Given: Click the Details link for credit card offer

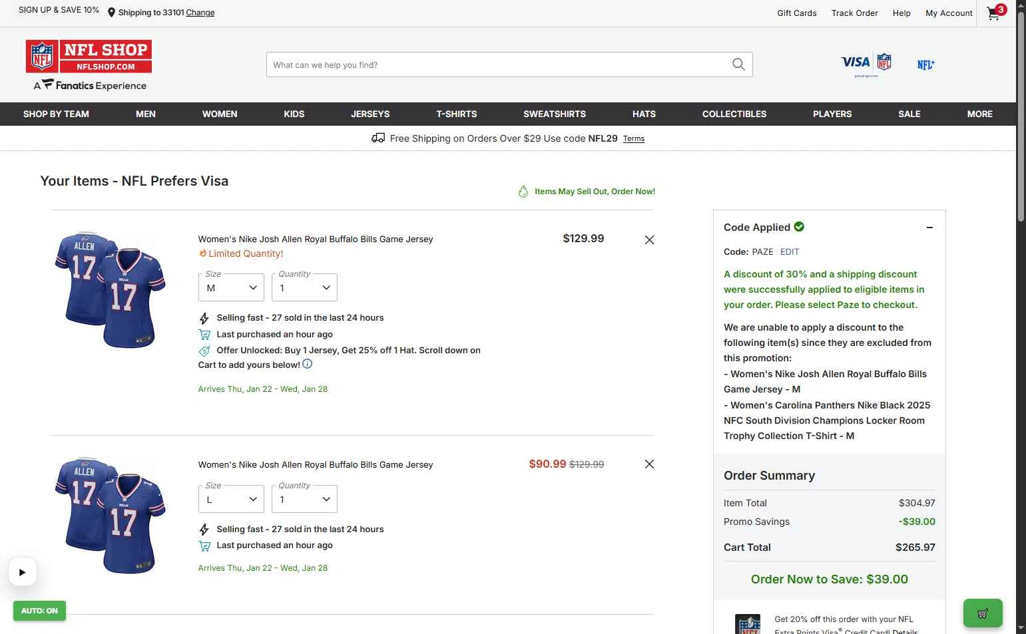Looking at the screenshot, I should click(905, 631).
